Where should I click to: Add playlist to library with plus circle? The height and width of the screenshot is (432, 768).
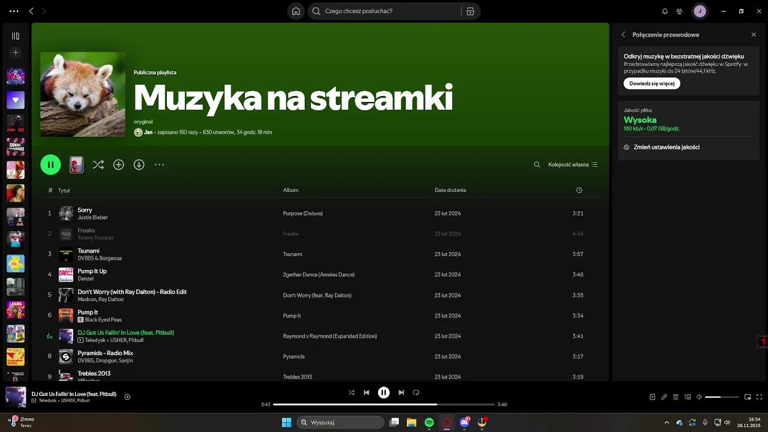click(x=119, y=164)
